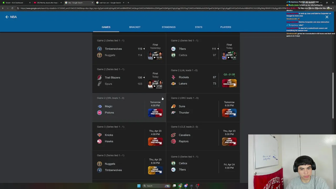Image resolution: width=336 pixels, height=189 pixels.
Task: Close the nba - Google Search tab
Action: pyautogui.click(x=92, y=3)
